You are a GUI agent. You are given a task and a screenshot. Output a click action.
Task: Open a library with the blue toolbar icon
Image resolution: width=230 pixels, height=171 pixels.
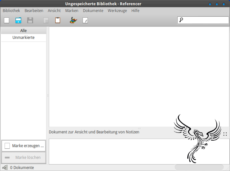[18, 20]
